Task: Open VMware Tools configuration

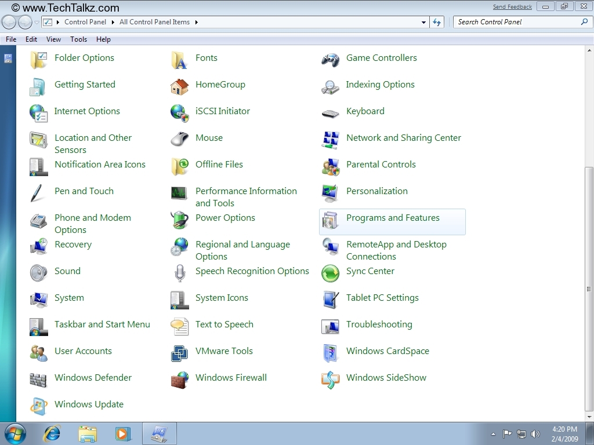Action: pos(223,351)
